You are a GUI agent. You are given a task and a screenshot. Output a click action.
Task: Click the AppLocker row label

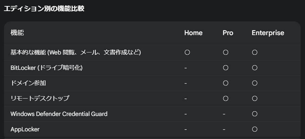[25, 129]
